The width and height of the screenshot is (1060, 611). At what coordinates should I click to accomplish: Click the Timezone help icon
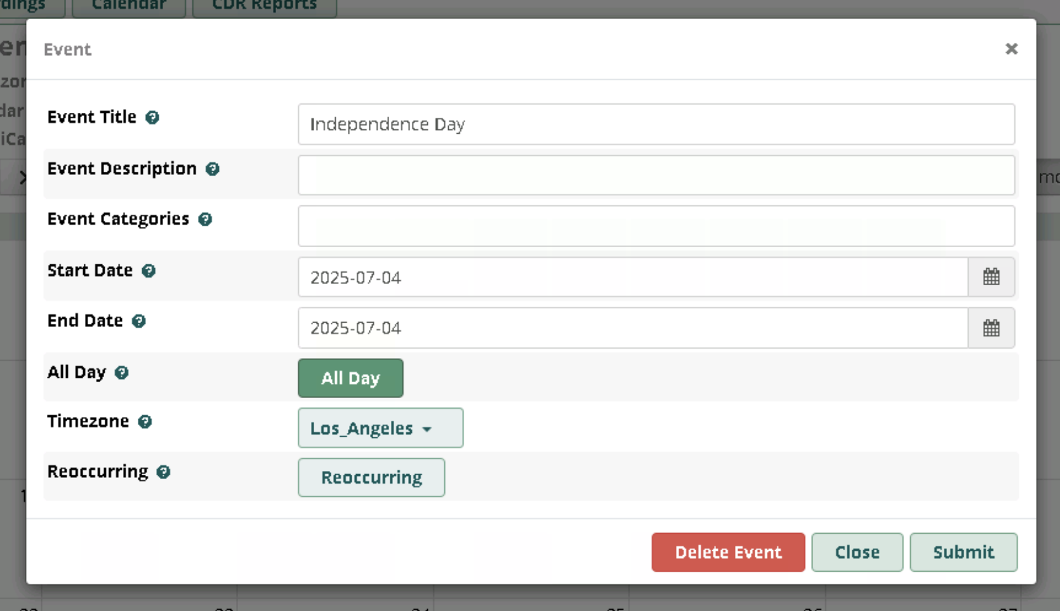point(145,421)
